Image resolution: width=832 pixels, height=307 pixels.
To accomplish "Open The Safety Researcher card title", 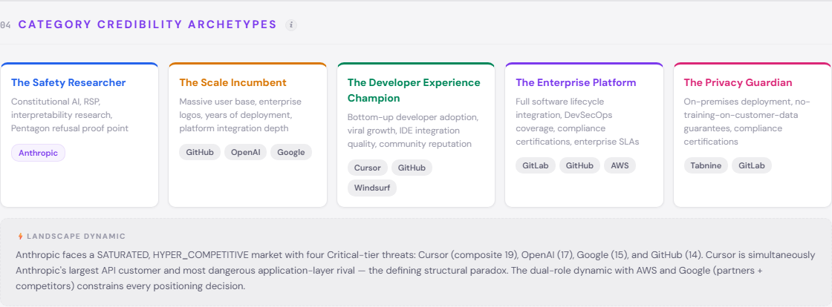I will (68, 83).
